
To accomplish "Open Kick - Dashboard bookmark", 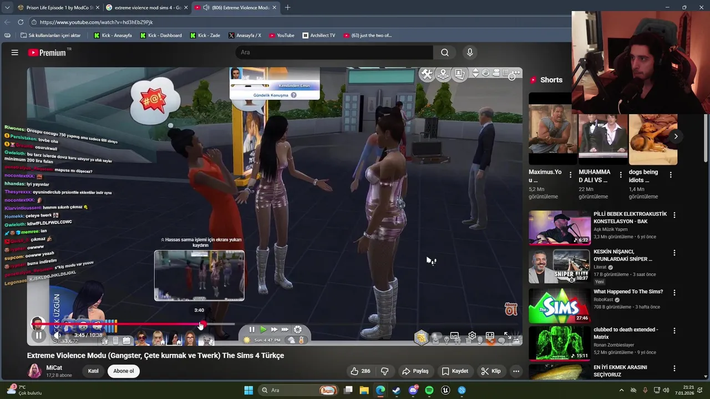I will pyautogui.click(x=161, y=35).
